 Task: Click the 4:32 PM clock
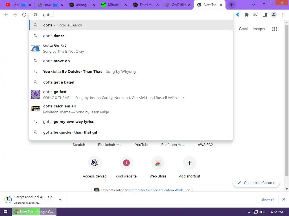coord(277,212)
